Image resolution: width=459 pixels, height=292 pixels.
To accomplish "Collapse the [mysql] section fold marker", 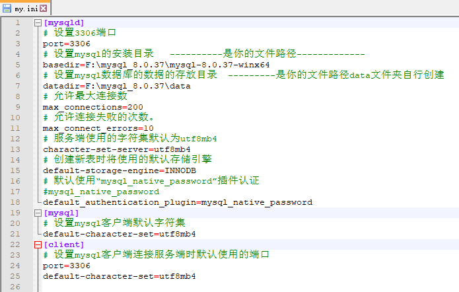I will [38, 213].
